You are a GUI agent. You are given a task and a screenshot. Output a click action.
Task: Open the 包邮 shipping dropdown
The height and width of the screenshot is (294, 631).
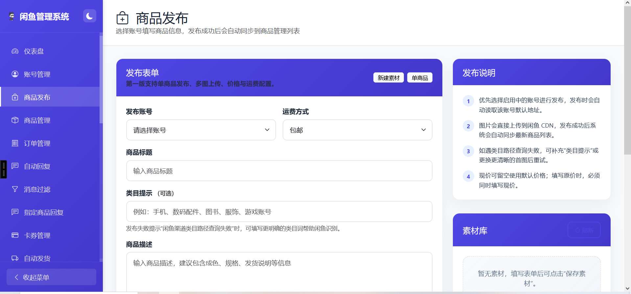[358, 130]
